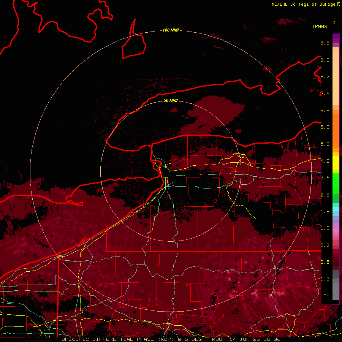Screen dimensions: 342x342
Task: Click the 6.6 value on the color scale
Action: coord(325,110)
